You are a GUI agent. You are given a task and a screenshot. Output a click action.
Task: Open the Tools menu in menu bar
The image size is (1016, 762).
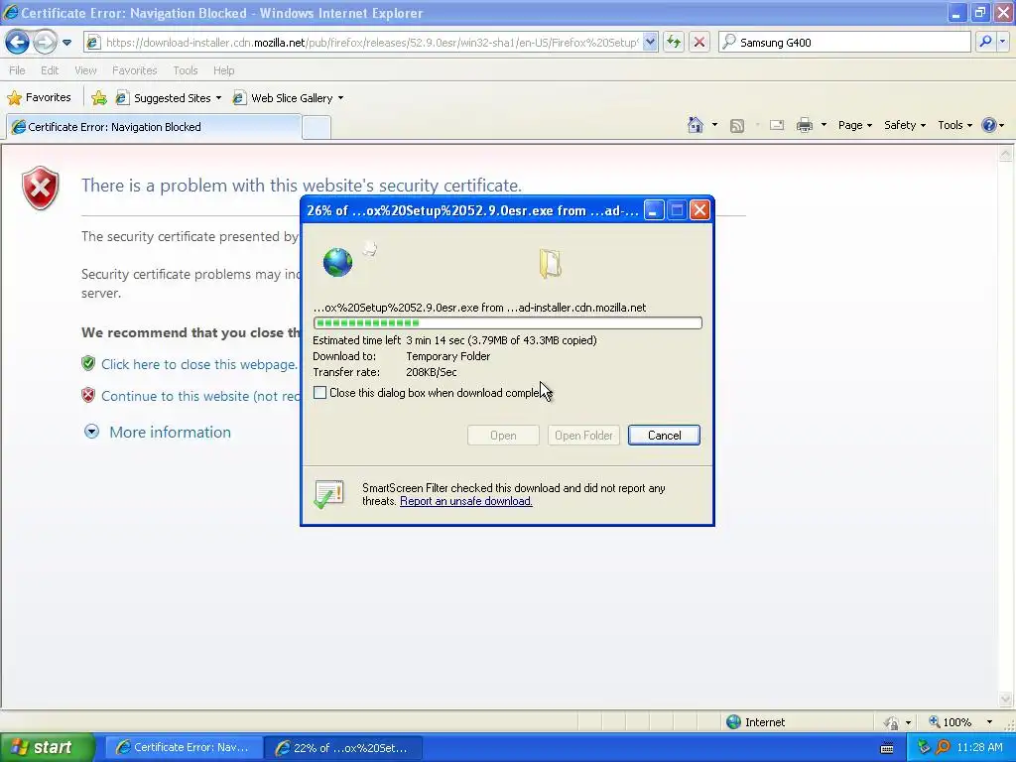[186, 70]
